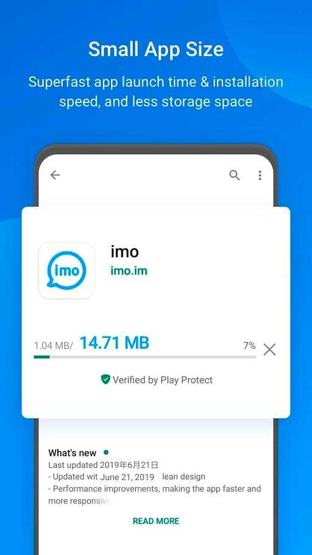Open the three-dot overflow menu
The width and height of the screenshot is (312, 555).
(260, 175)
